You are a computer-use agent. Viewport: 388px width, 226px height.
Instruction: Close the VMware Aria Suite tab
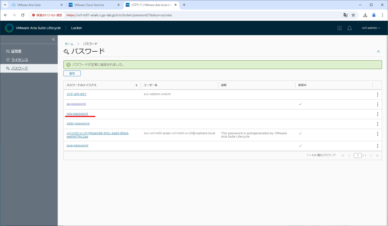click(x=61, y=5)
